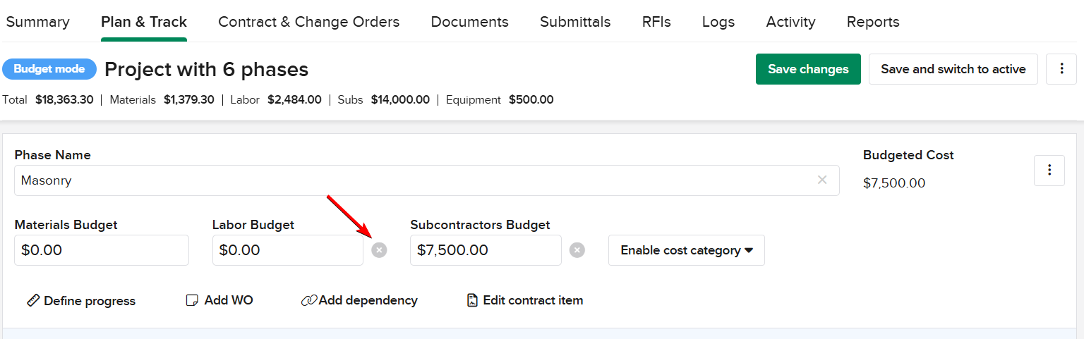This screenshot has width=1084, height=339.
Task: Click the Add dependency link icon
Action: (308, 301)
